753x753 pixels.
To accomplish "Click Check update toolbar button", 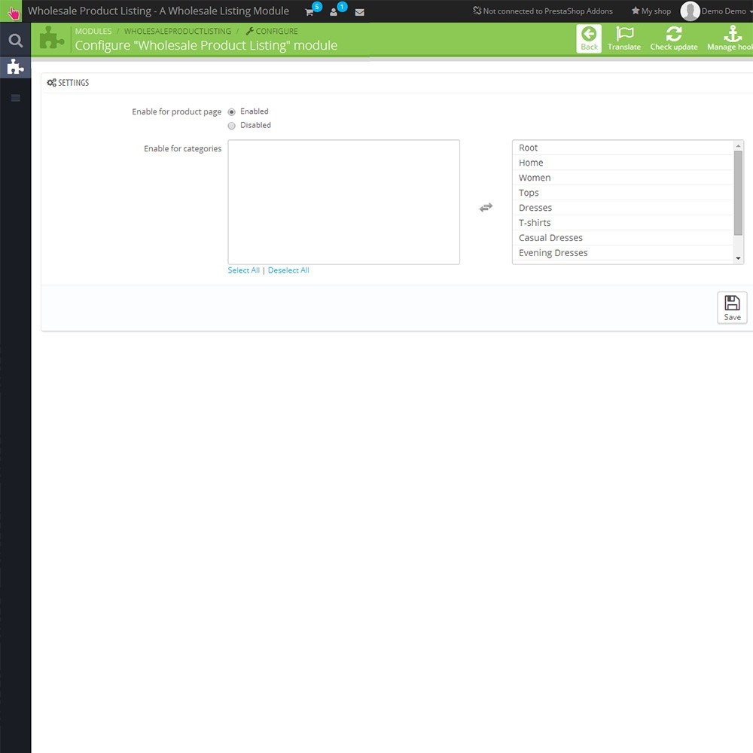I will [674, 38].
